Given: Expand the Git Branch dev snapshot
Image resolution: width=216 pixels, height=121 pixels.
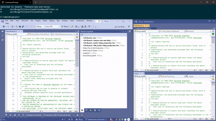Looking at the screenshot, I should (82, 38).
